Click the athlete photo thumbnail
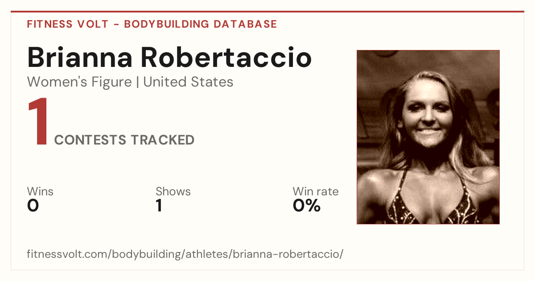 428,137
